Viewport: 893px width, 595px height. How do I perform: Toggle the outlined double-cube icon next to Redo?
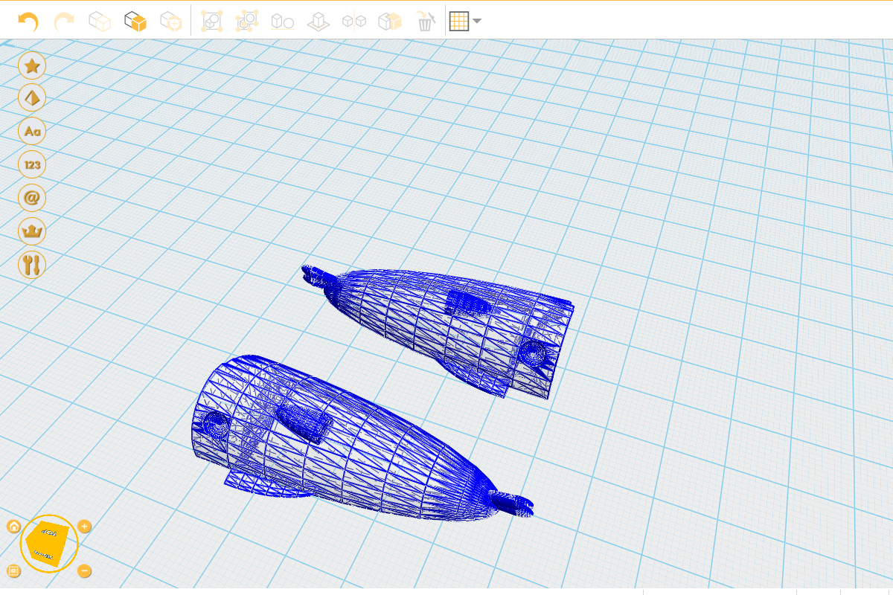(100, 22)
